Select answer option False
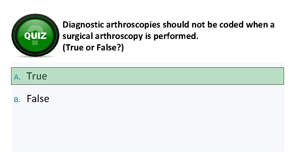297x167 pixels. point(38,99)
